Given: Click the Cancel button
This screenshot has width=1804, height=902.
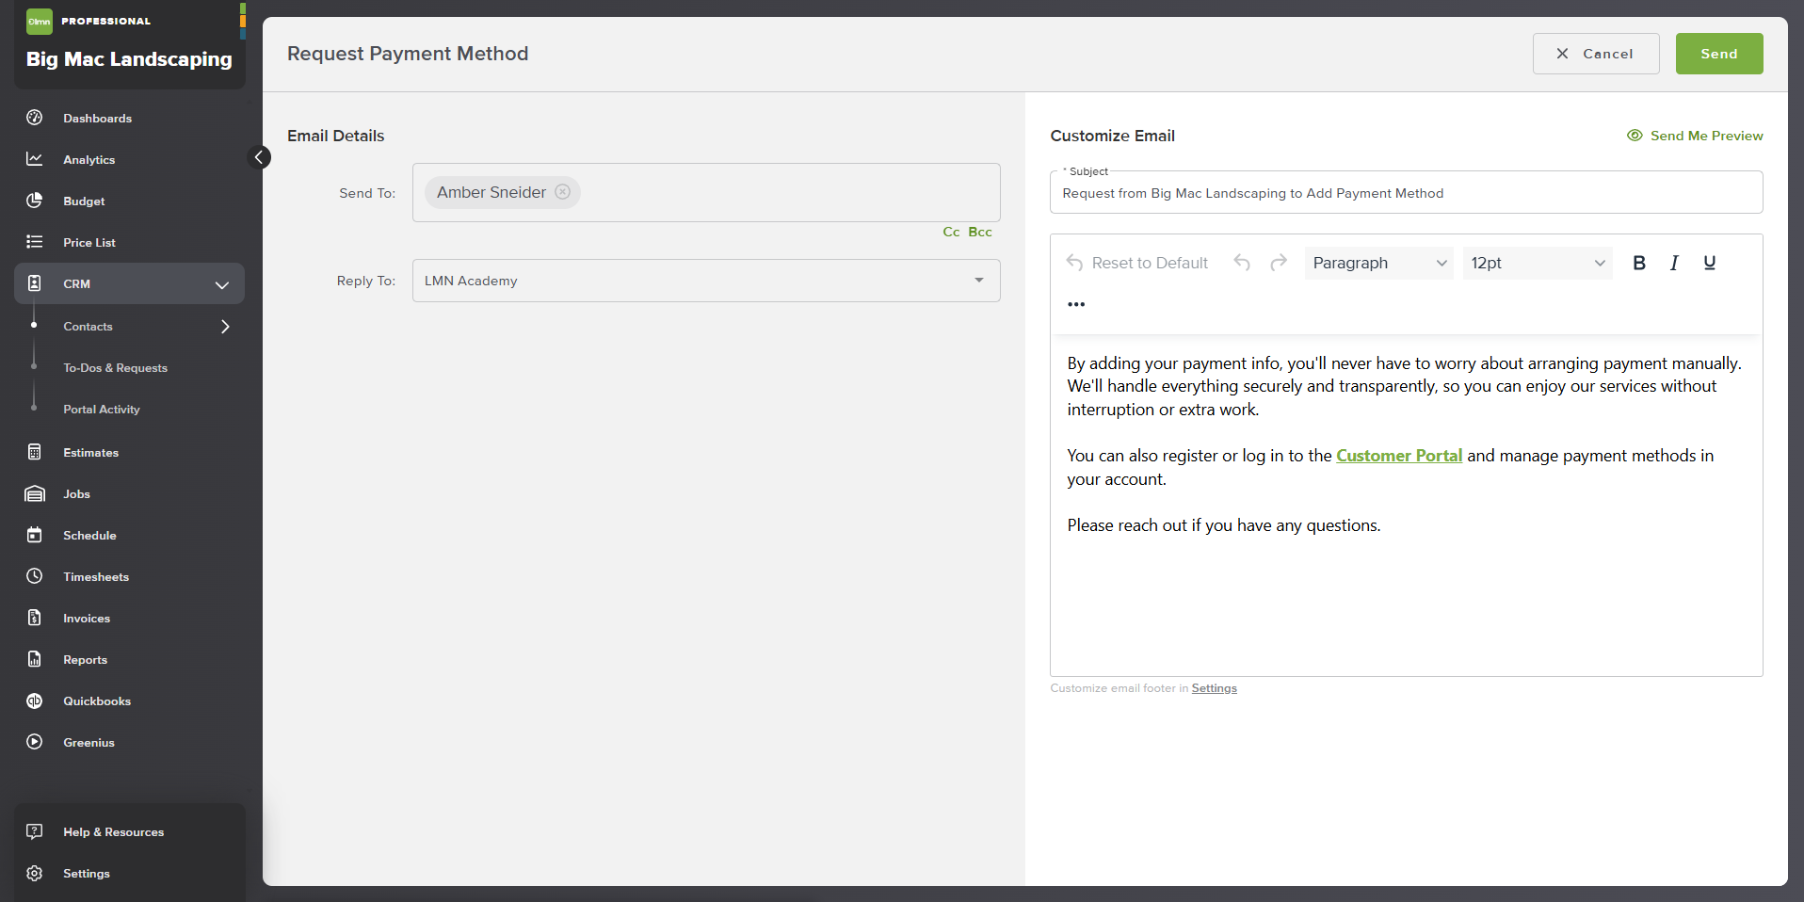Looking at the screenshot, I should point(1596,54).
